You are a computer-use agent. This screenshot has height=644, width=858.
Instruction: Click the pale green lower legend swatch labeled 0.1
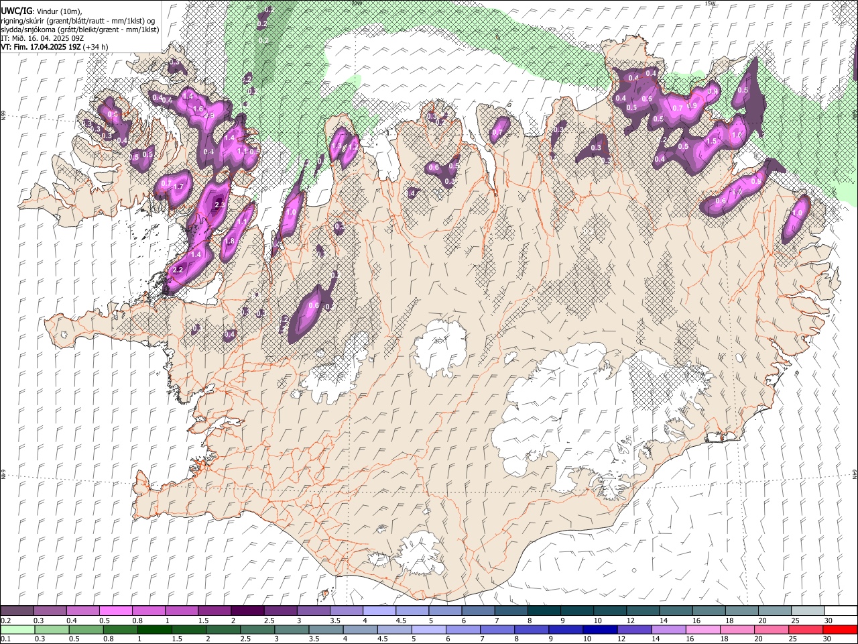[x=17, y=629]
